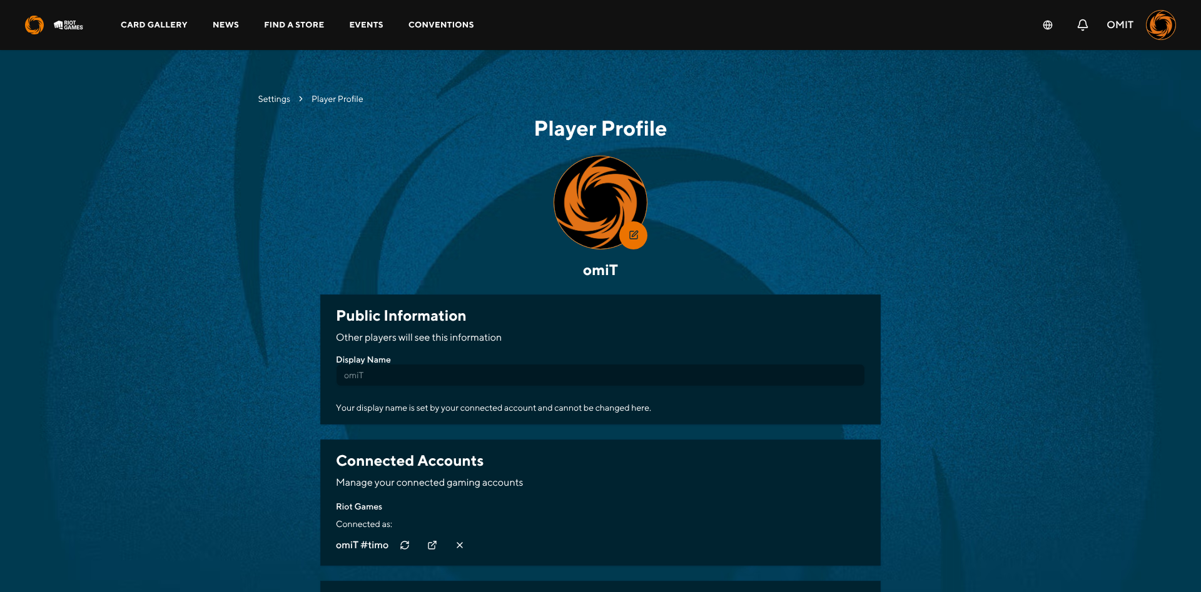The width and height of the screenshot is (1201, 592).
Task: Navigate to Events
Action: pos(367,25)
